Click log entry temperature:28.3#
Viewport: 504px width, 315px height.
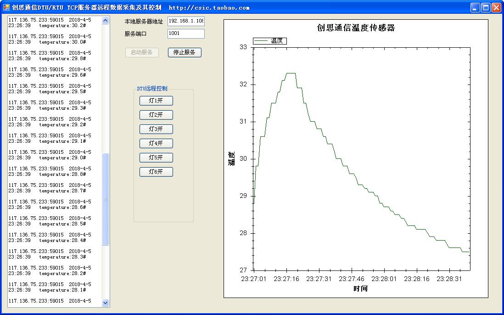pyautogui.click(x=62, y=257)
